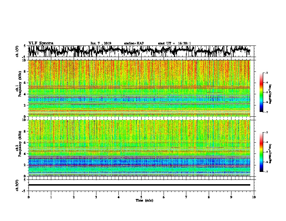The width and height of the screenshot is (286, 221).
Task: Click the time axis tick label '6'
Action: [164, 197]
